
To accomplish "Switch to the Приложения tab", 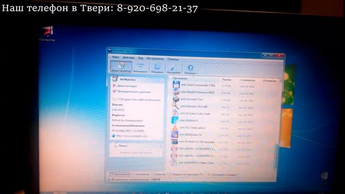I will pos(120,174).
